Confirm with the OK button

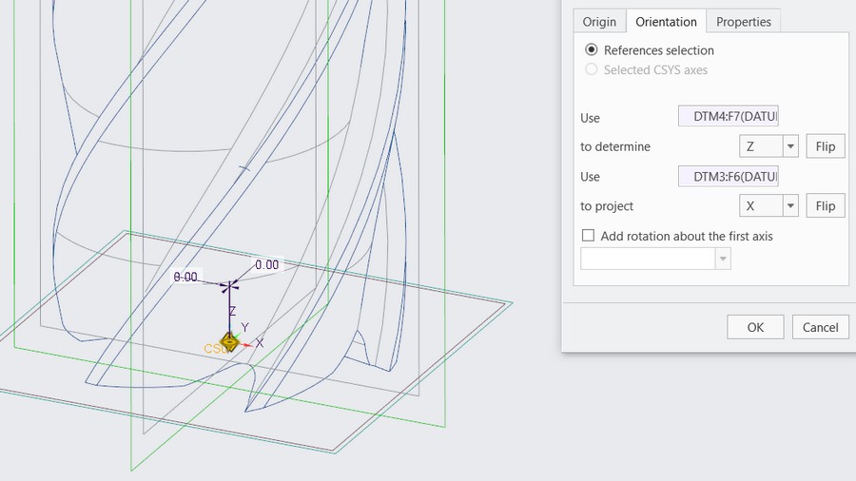pos(755,327)
